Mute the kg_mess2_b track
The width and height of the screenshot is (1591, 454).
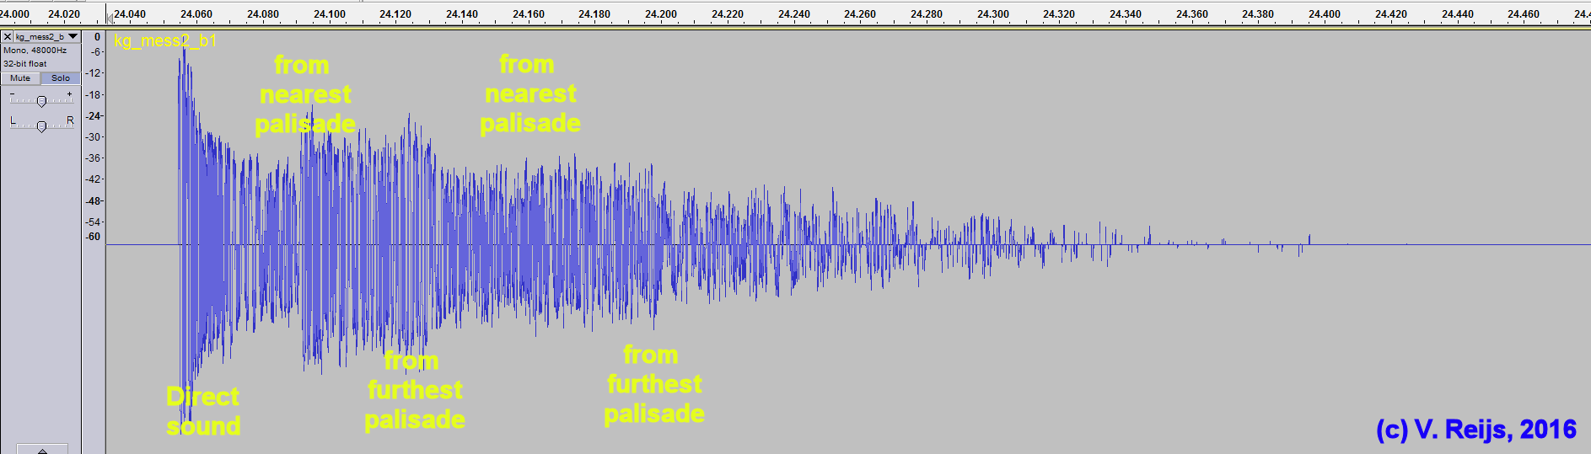point(20,77)
